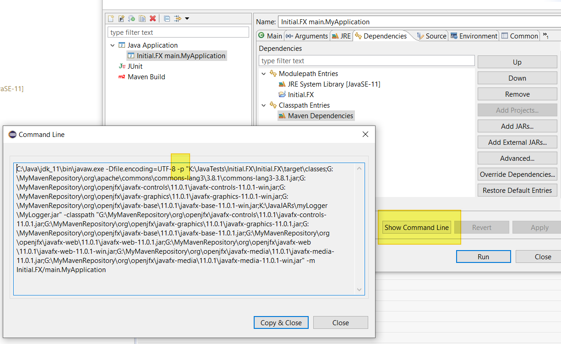Click the New launch configuration prototype icon
Screen dimensions: 561x344
(x=121, y=19)
